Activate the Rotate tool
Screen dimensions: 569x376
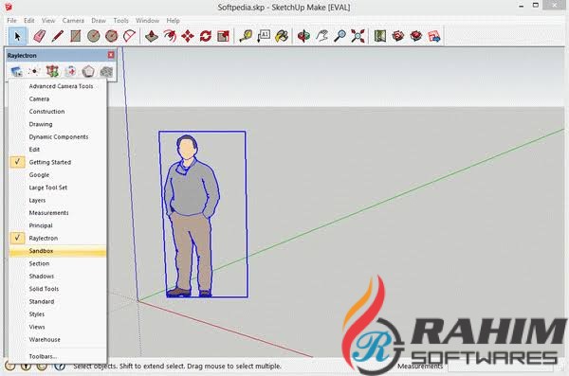point(206,36)
